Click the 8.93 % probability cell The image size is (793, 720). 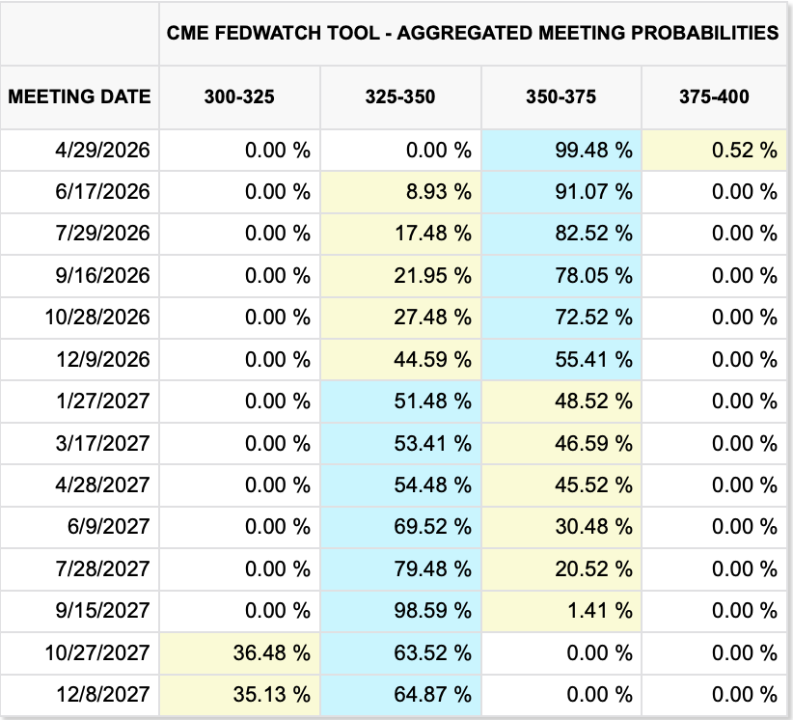pos(438,191)
